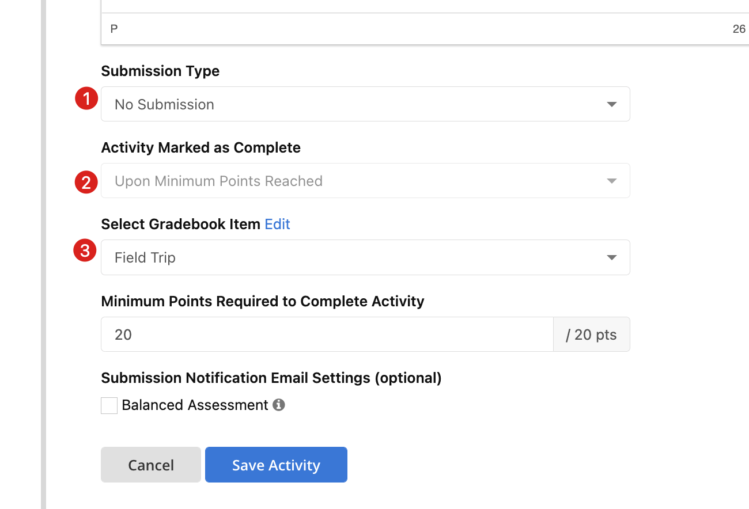
Task: Click the 'P' text in top box
Action: pyautogui.click(x=114, y=29)
